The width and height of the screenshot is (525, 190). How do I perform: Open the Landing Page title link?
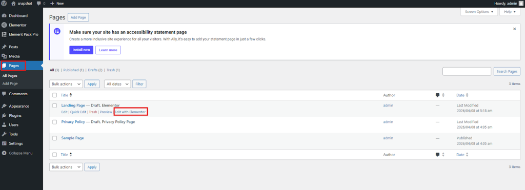click(73, 105)
